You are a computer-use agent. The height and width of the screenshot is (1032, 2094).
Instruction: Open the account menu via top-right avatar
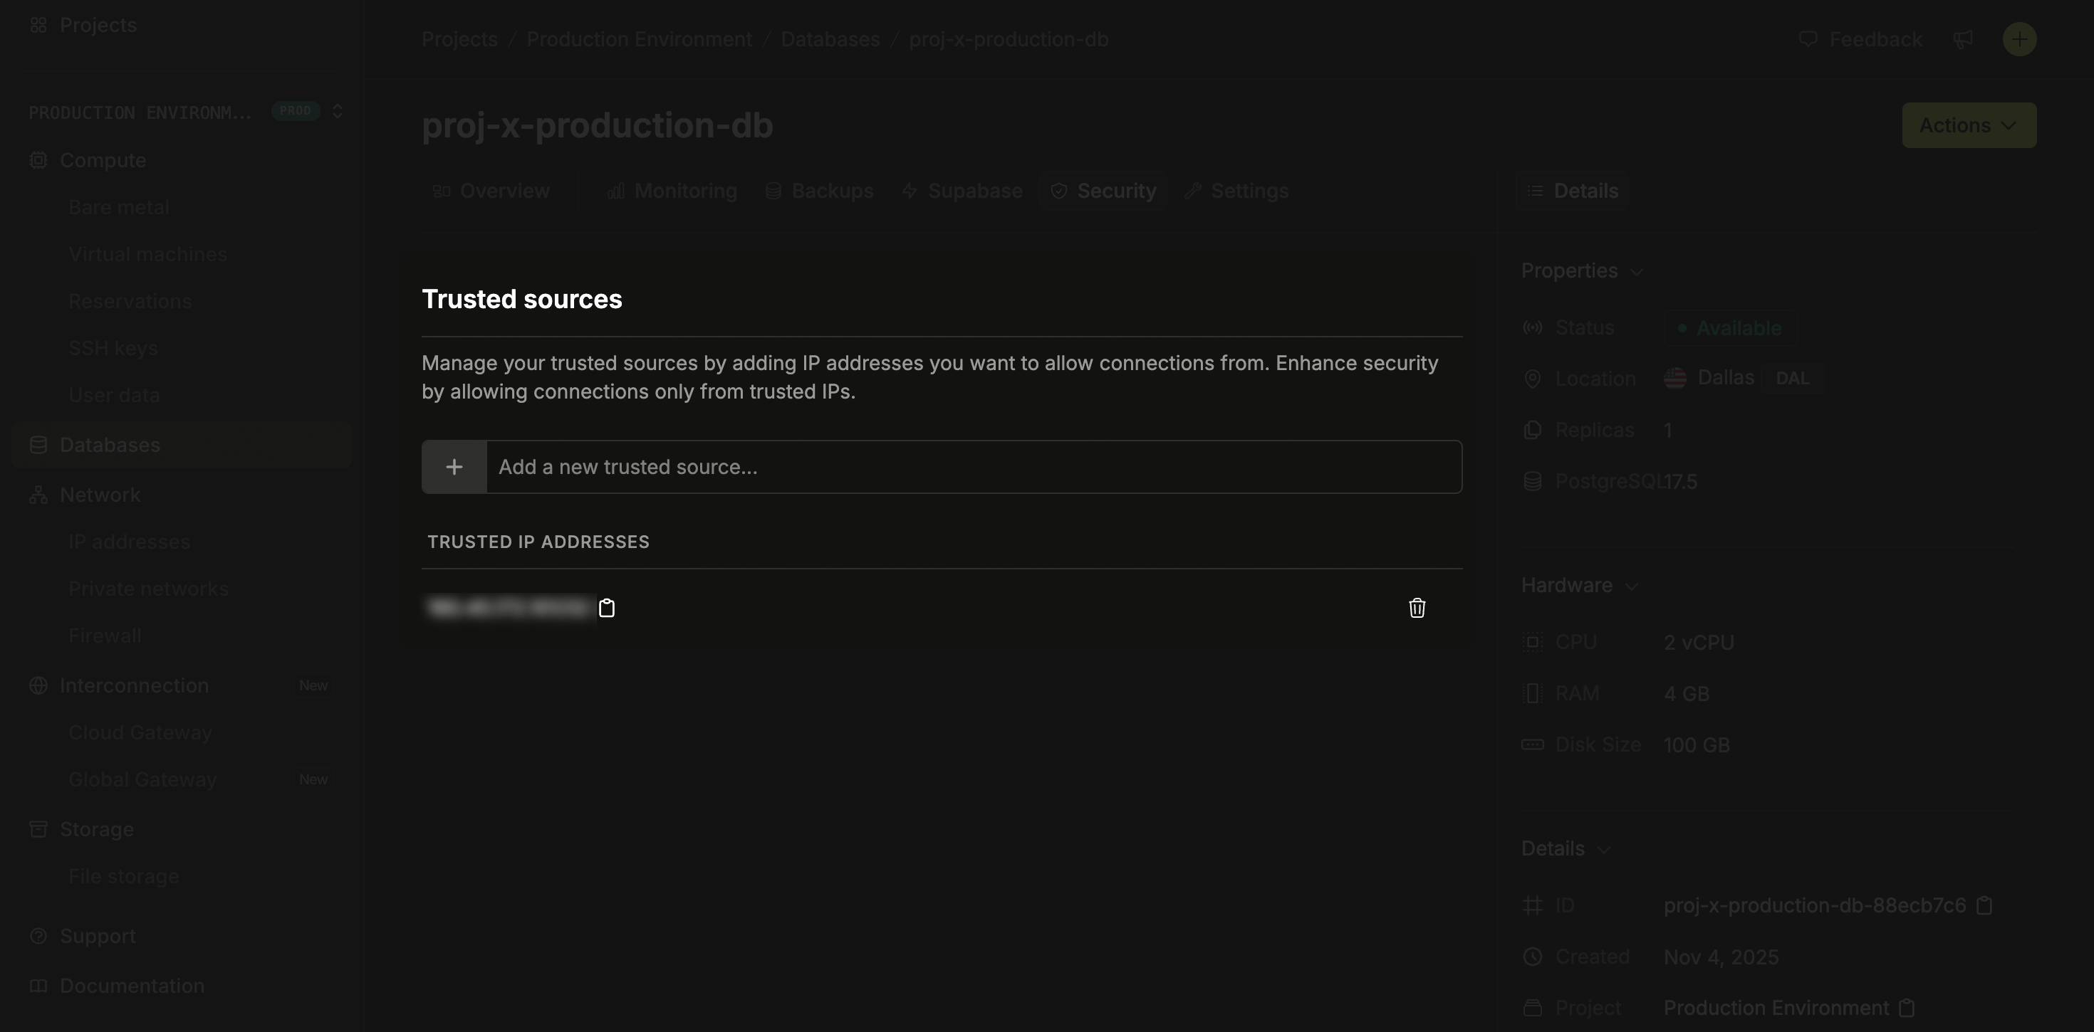click(x=2019, y=39)
